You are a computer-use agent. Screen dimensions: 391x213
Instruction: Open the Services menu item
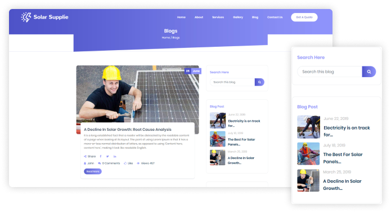218,17
